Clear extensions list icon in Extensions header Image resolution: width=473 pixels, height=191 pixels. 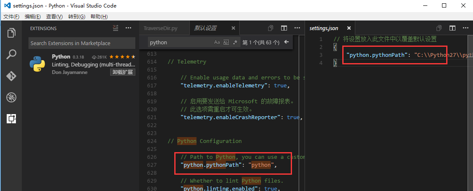point(116,28)
